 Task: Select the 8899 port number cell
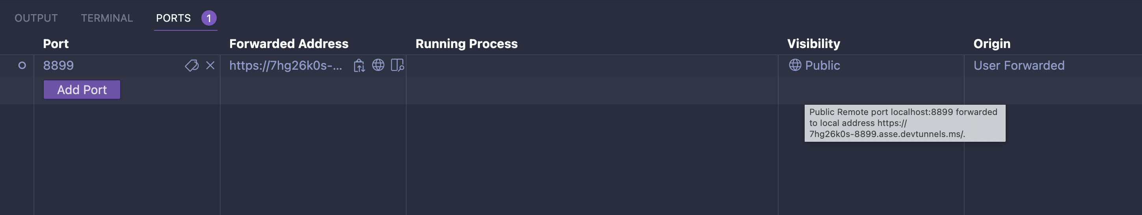point(58,66)
